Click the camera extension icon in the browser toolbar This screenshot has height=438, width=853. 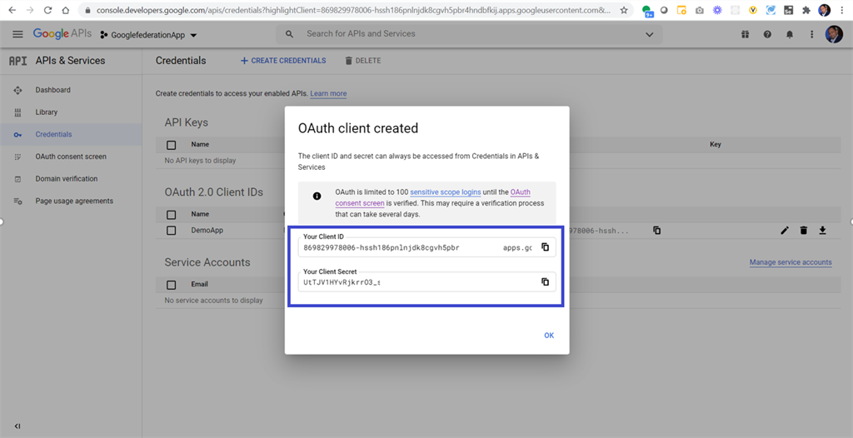click(700, 10)
